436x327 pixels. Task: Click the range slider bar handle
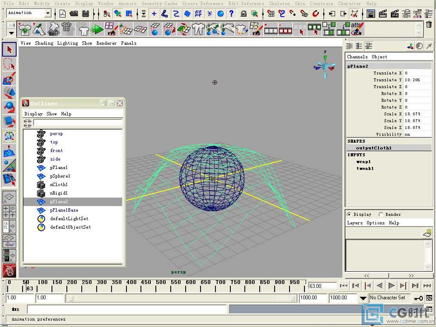coord(182,298)
